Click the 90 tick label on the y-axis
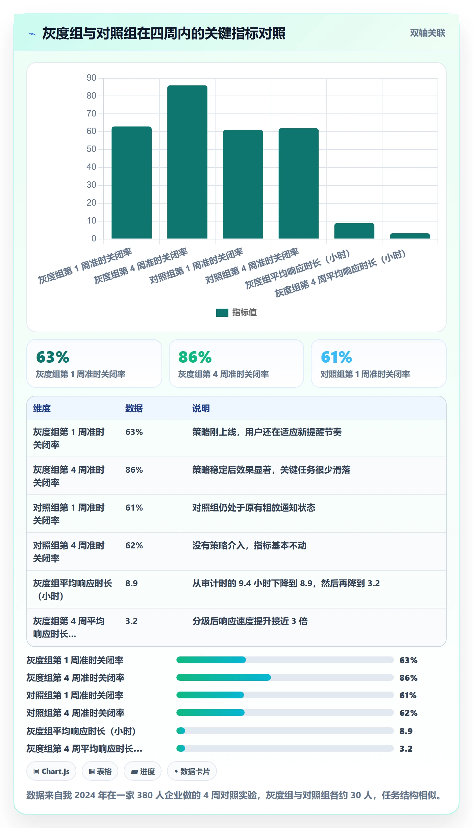The height and width of the screenshot is (828, 473). coord(91,78)
